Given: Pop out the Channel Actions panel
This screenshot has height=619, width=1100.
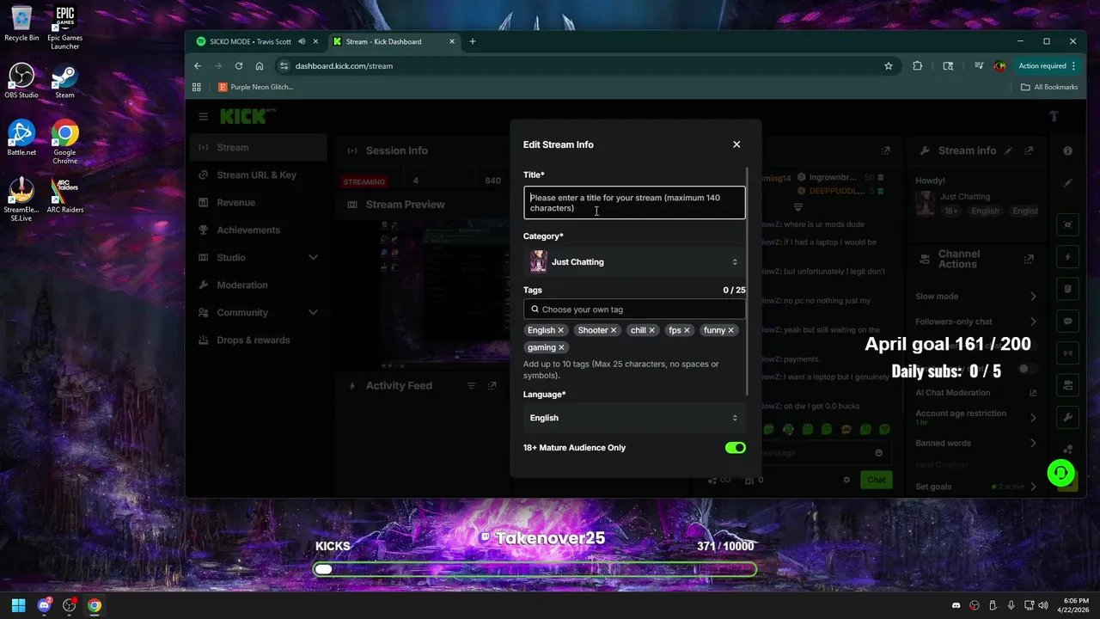Looking at the screenshot, I should point(1029,259).
